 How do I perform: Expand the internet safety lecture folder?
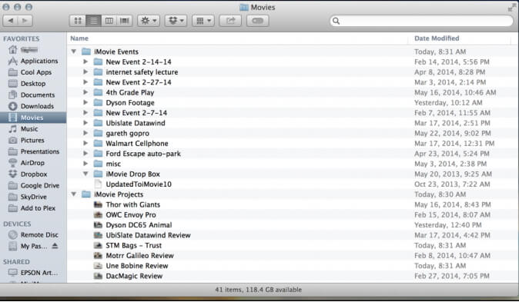[85, 72]
